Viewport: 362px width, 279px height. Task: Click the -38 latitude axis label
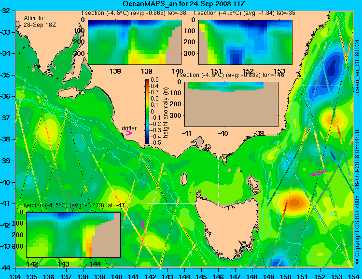tap(5, 139)
